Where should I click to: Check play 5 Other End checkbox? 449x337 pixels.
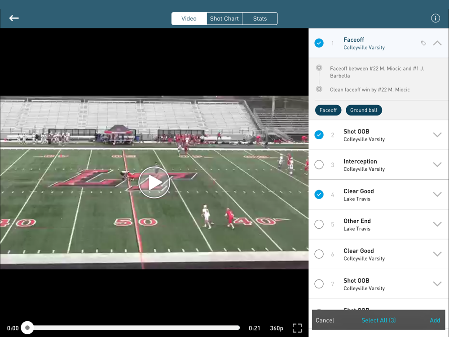tap(319, 224)
